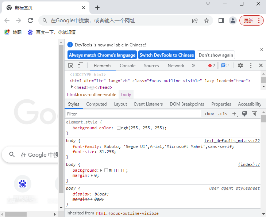Click the blue issues counter badge

point(225,65)
